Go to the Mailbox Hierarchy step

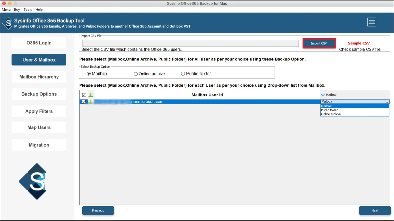pos(39,77)
